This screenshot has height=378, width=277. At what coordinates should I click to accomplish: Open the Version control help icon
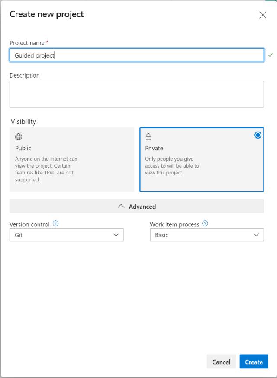(55, 224)
